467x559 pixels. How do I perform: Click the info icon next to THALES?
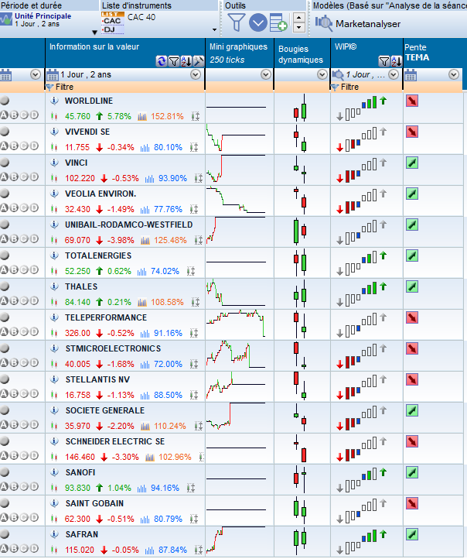pos(54,286)
